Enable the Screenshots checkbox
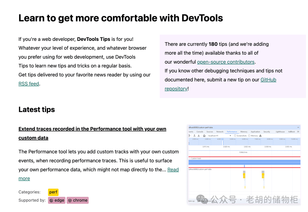The height and width of the screenshot is (212, 308). click(x=235, y=136)
